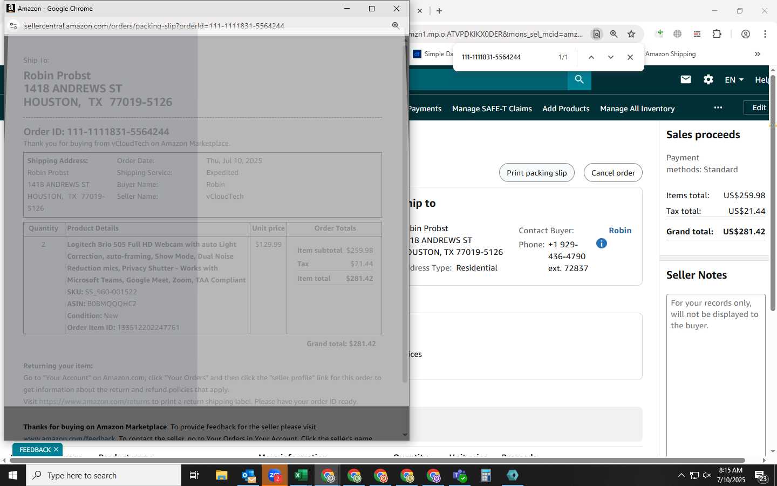This screenshot has height=486, width=777.
Task: Open a new Chrome tab
Action: (x=439, y=11)
